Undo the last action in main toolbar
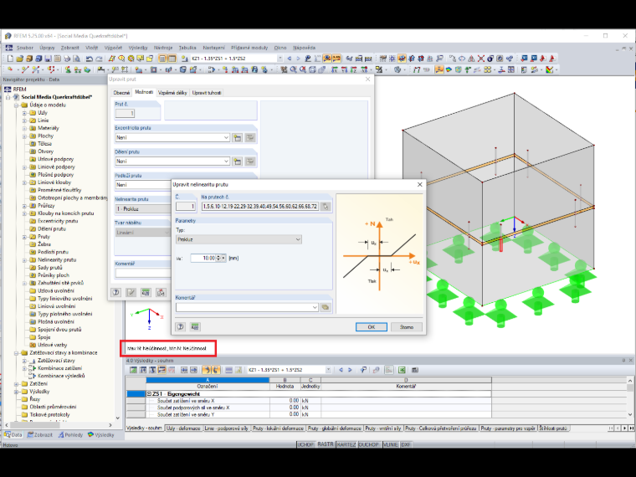 click(90, 59)
